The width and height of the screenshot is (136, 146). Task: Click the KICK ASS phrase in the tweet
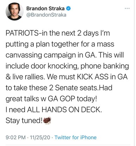92,77
